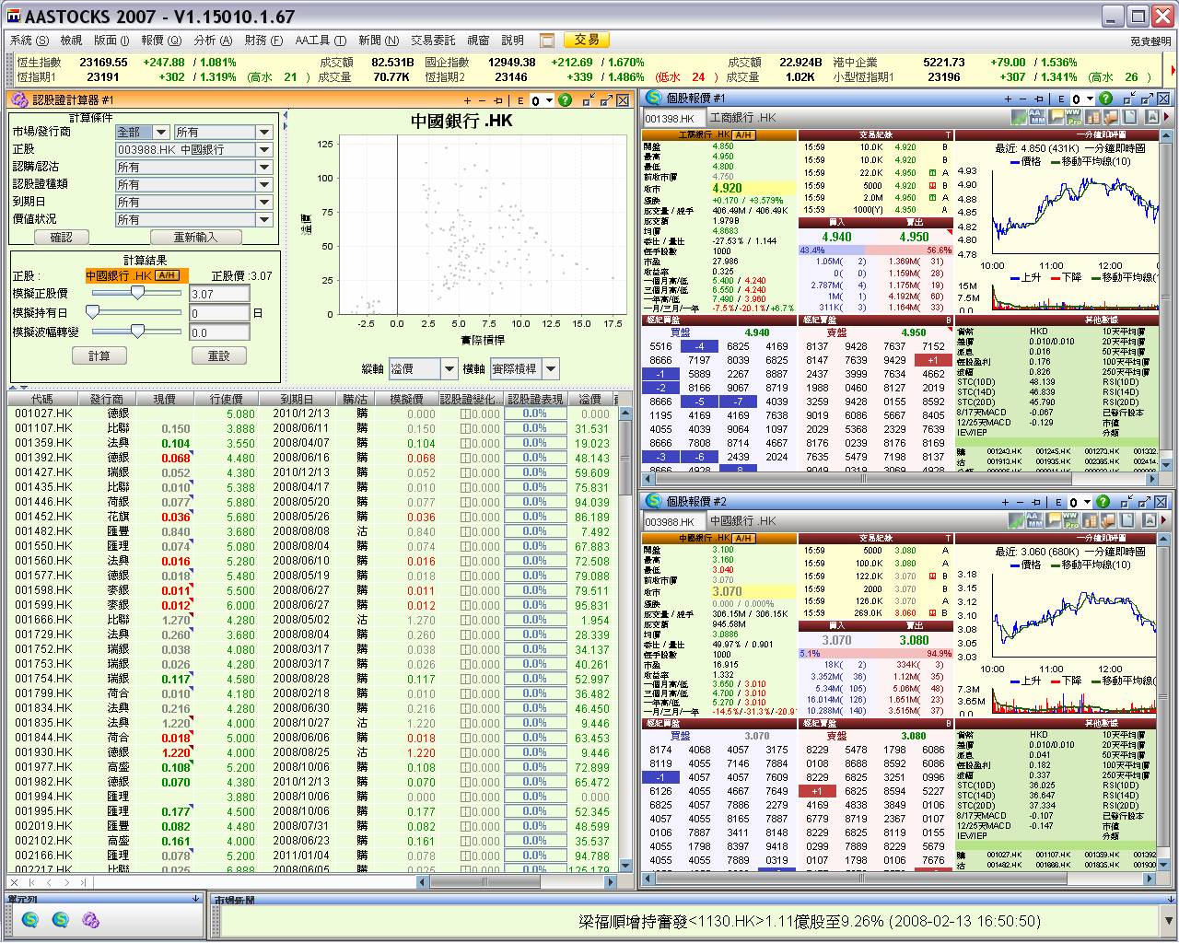The width and height of the screenshot is (1179, 943).
Task: Click stock code field 001398.HK in 個股報價 #1
Action: [674, 118]
